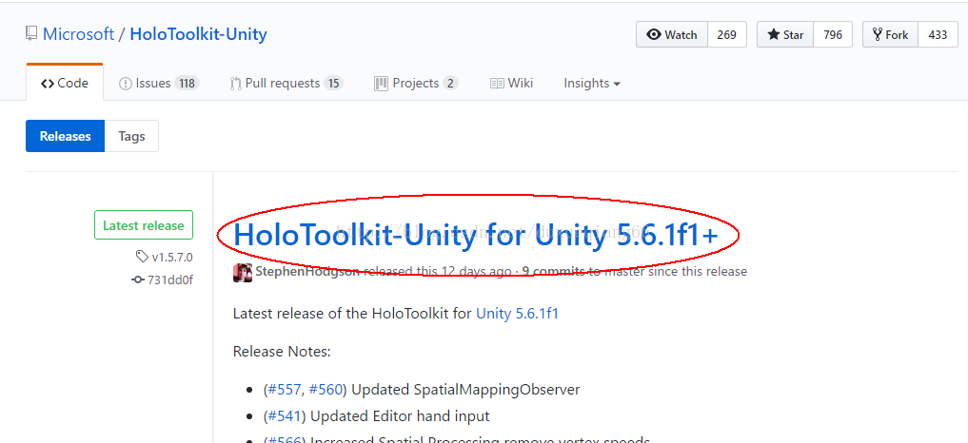Click the eye icon in Watch

click(653, 34)
